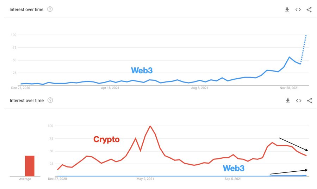Image resolution: width=317 pixels, height=189 pixels.
Task: Click the bottom Interest over time heading
Action: [27, 100]
